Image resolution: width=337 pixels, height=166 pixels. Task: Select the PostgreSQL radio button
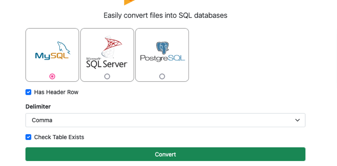point(162,76)
